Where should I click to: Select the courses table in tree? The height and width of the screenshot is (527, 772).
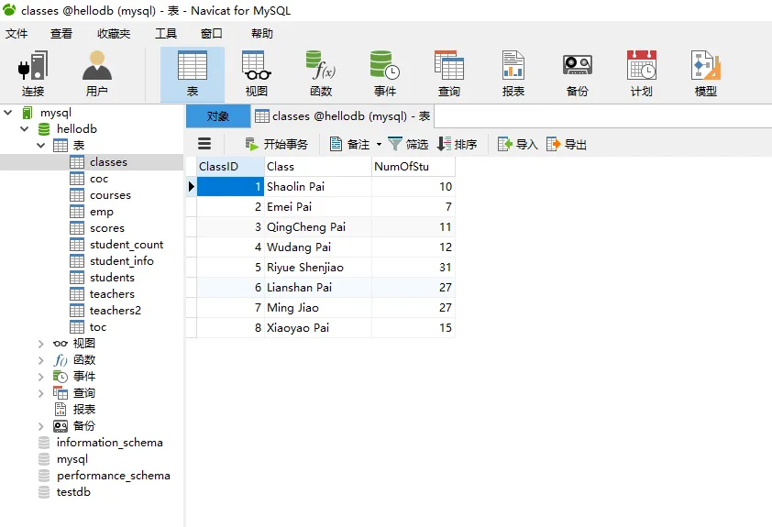point(110,195)
